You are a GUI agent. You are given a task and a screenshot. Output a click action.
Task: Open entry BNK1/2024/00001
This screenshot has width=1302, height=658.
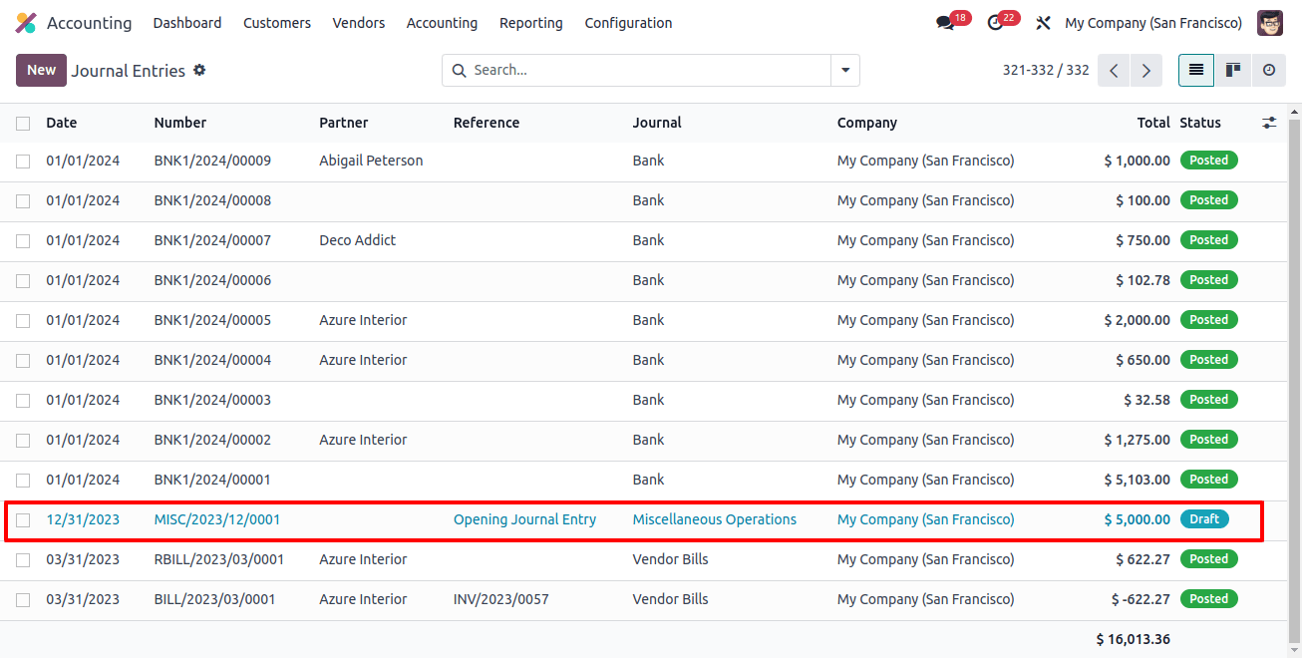(212, 480)
